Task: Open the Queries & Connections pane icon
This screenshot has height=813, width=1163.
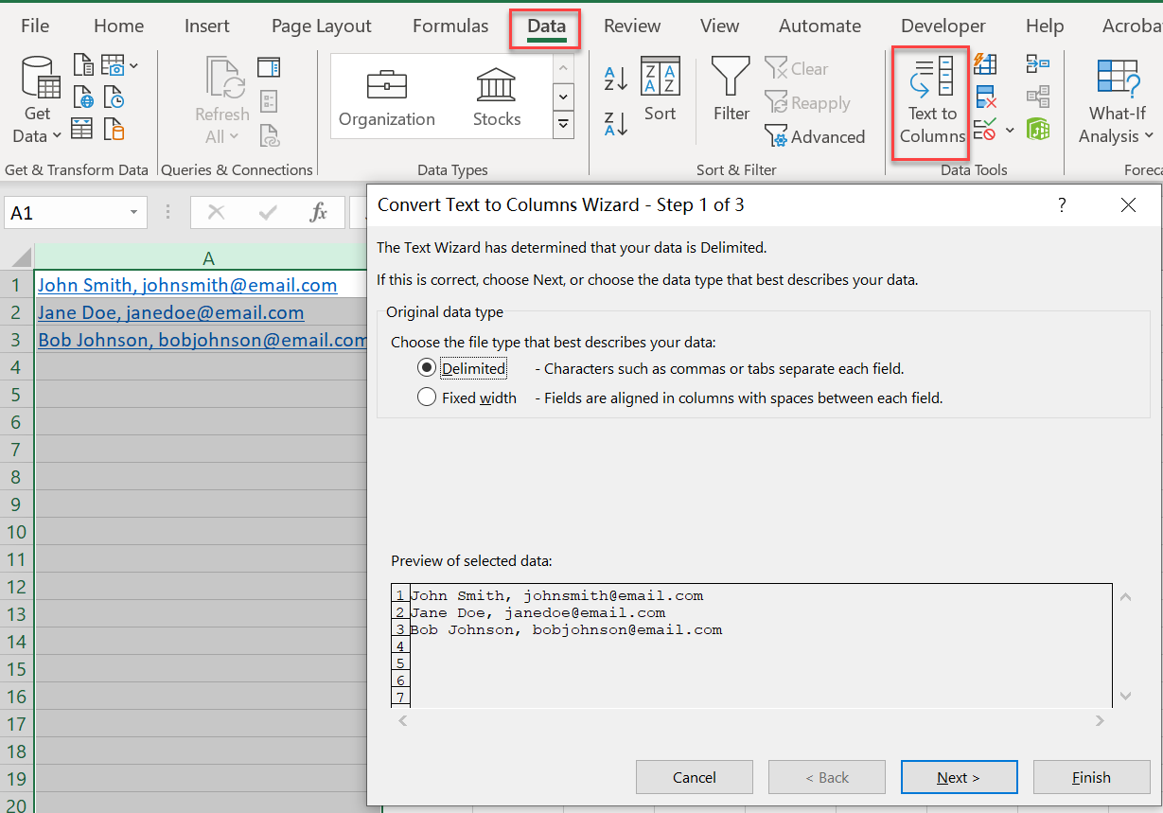Action: [x=269, y=66]
